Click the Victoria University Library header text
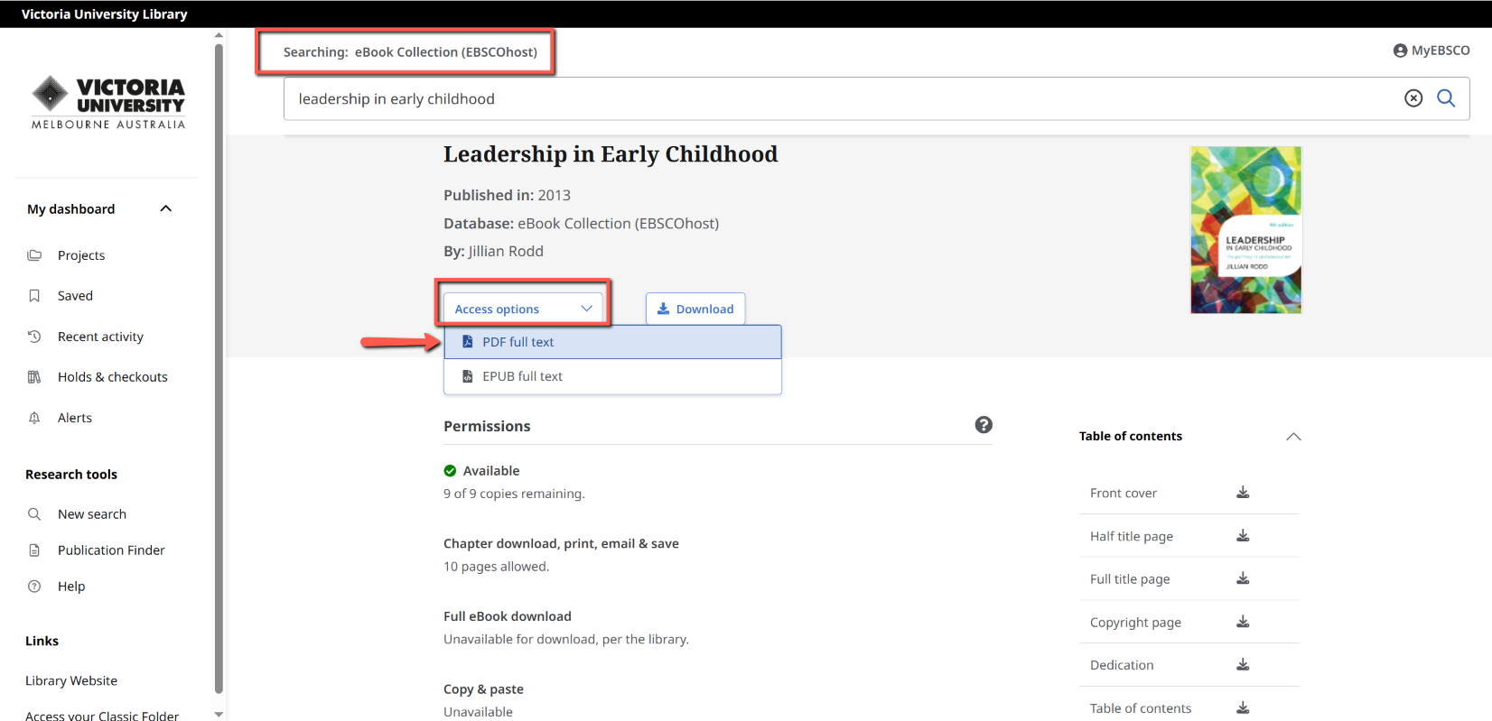The height and width of the screenshot is (721, 1492). [105, 14]
